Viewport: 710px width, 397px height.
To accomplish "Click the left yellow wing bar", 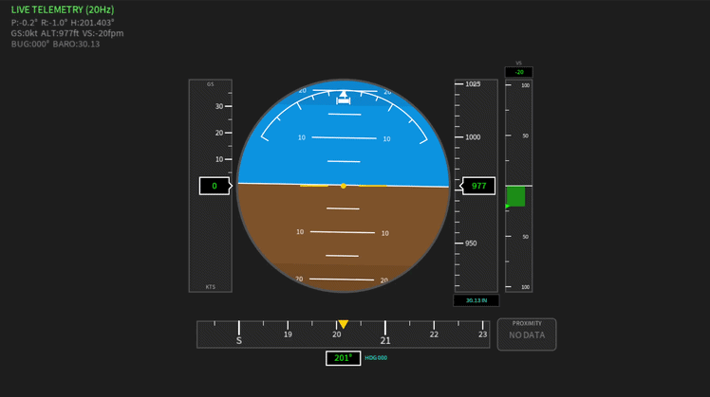I will [x=314, y=186].
